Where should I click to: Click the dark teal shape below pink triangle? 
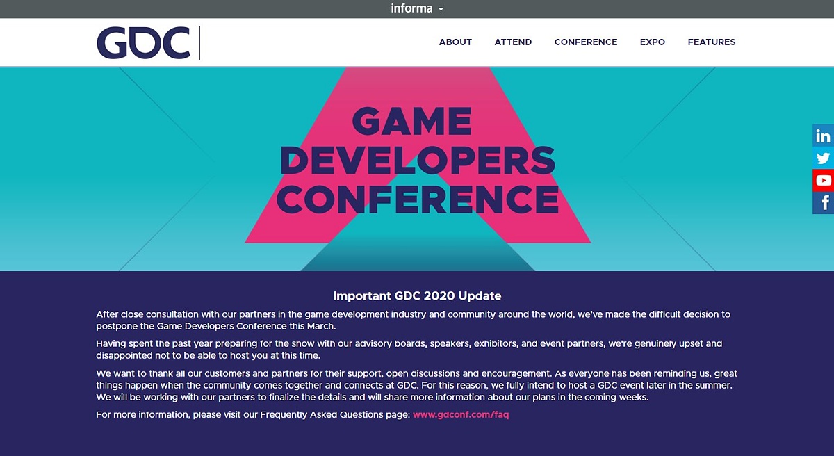coord(417,257)
